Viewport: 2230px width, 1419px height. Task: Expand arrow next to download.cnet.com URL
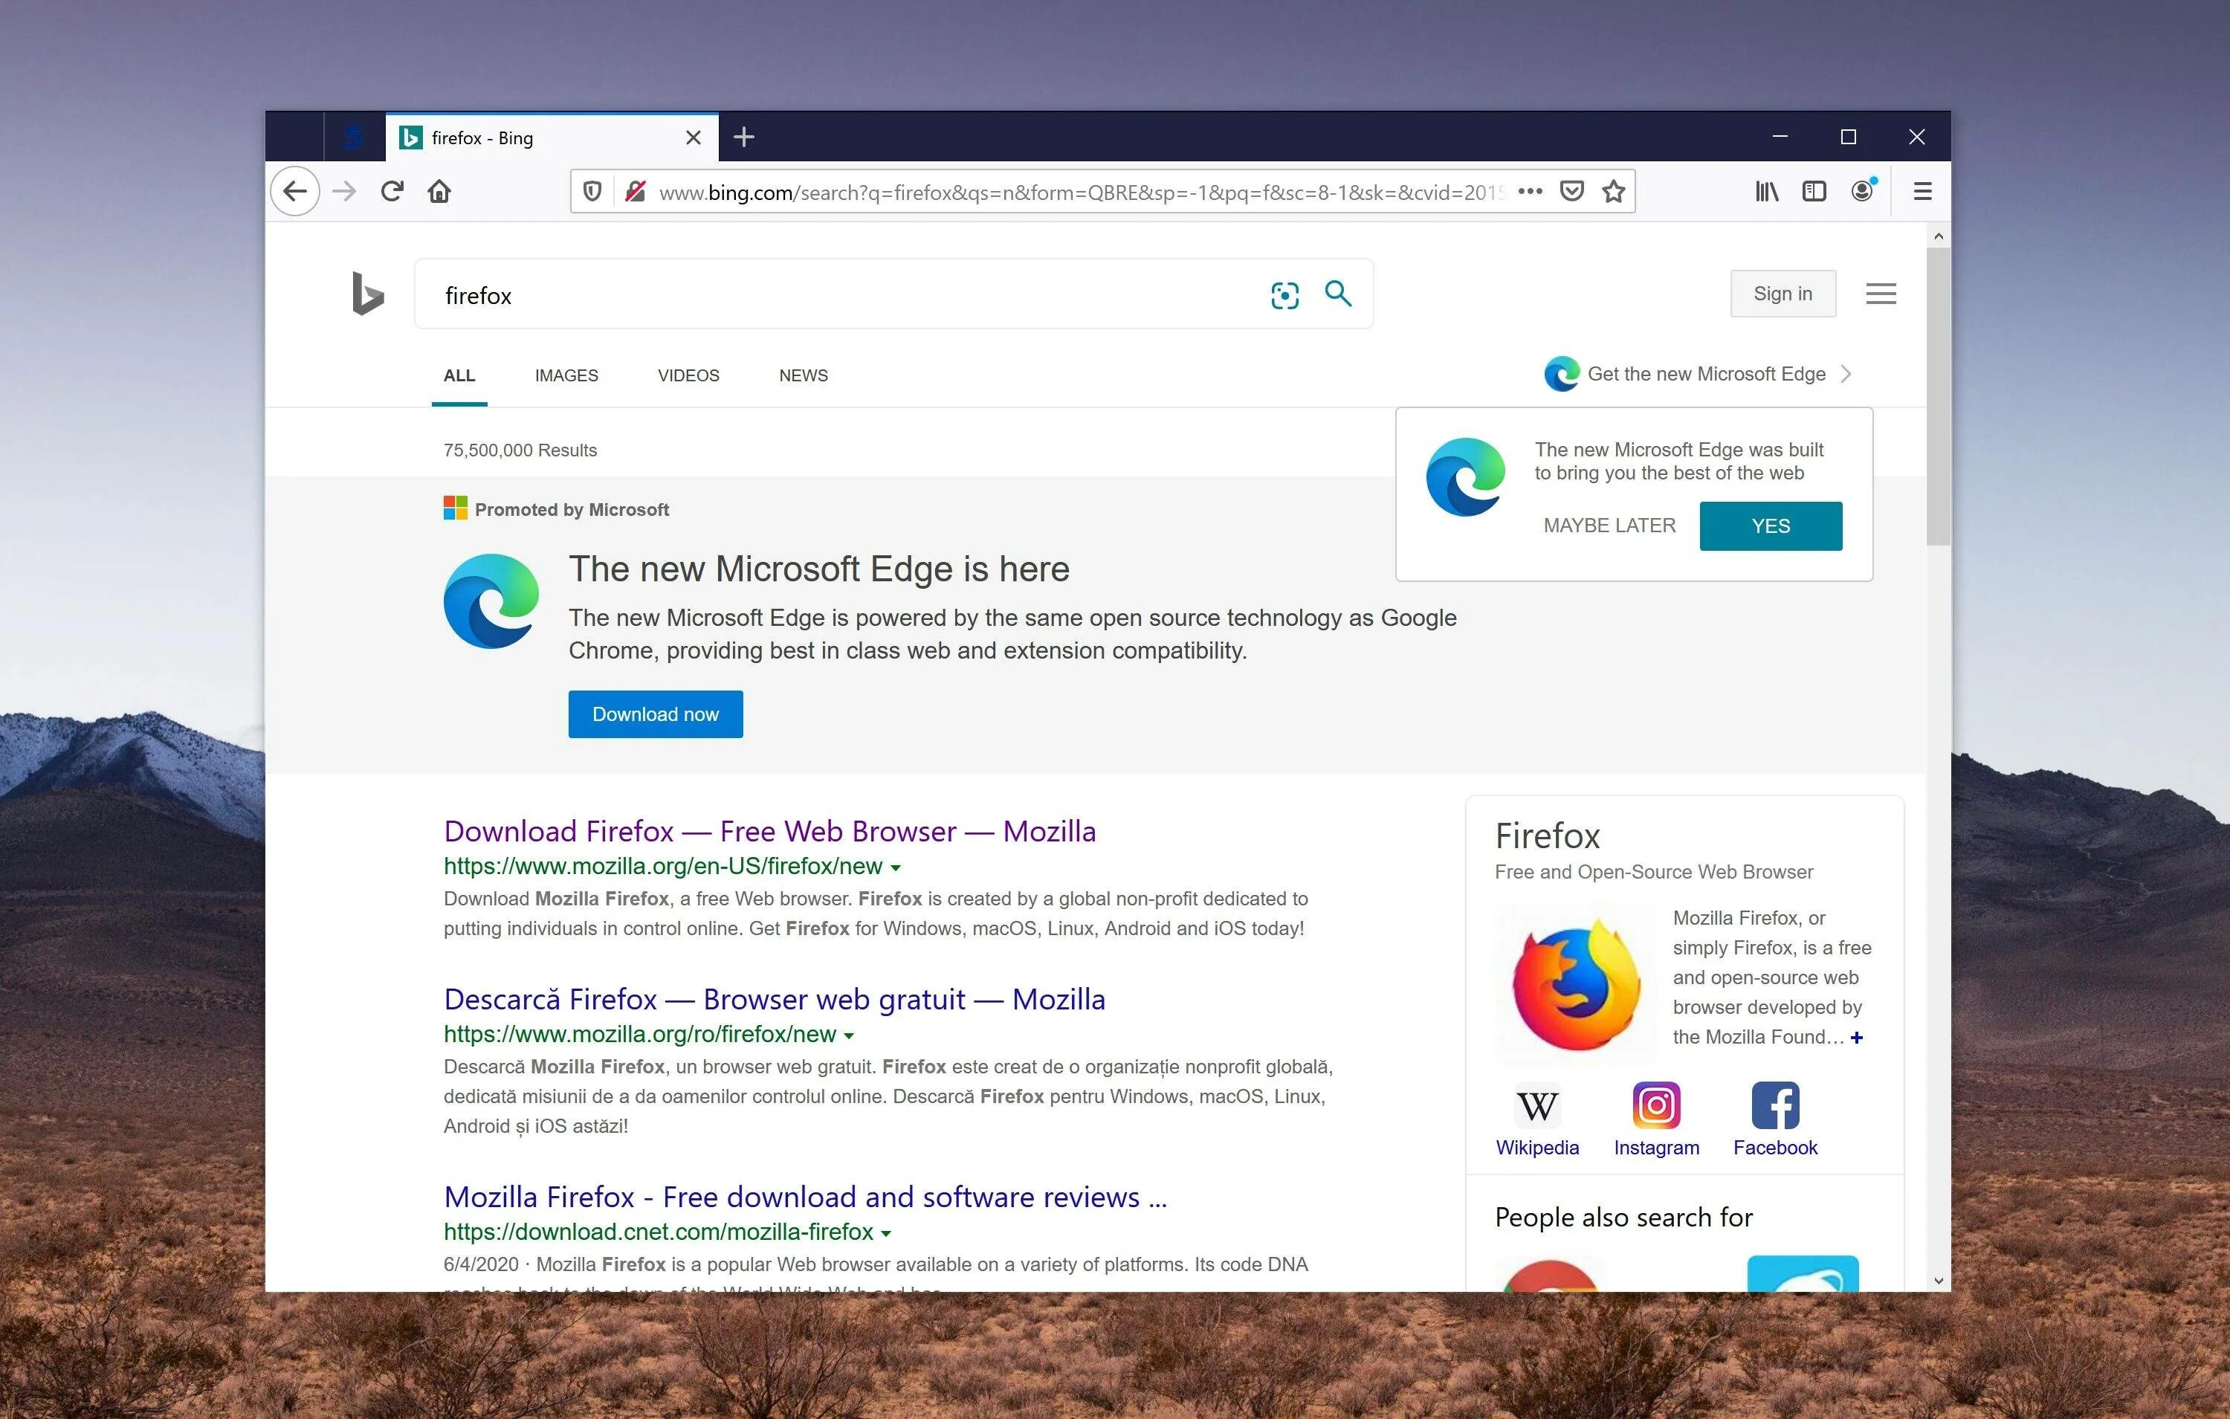886,1234
